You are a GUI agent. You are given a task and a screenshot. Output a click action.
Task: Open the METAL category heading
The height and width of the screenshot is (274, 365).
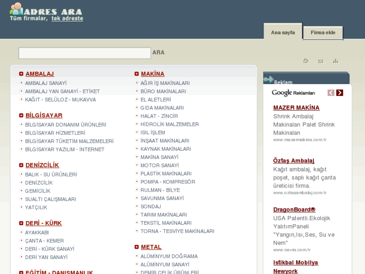click(x=151, y=247)
